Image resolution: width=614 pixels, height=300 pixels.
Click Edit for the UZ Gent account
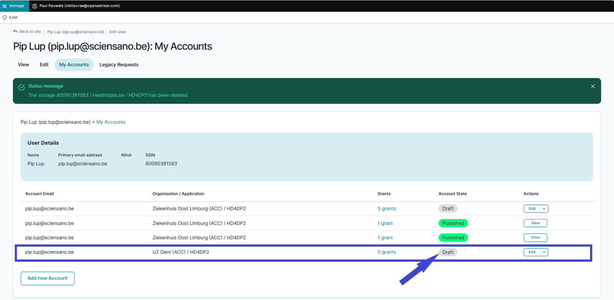(532, 252)
